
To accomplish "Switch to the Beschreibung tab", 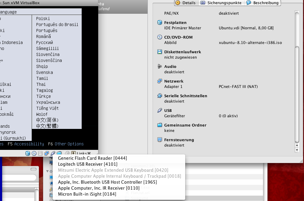I will tap(262, 3).
